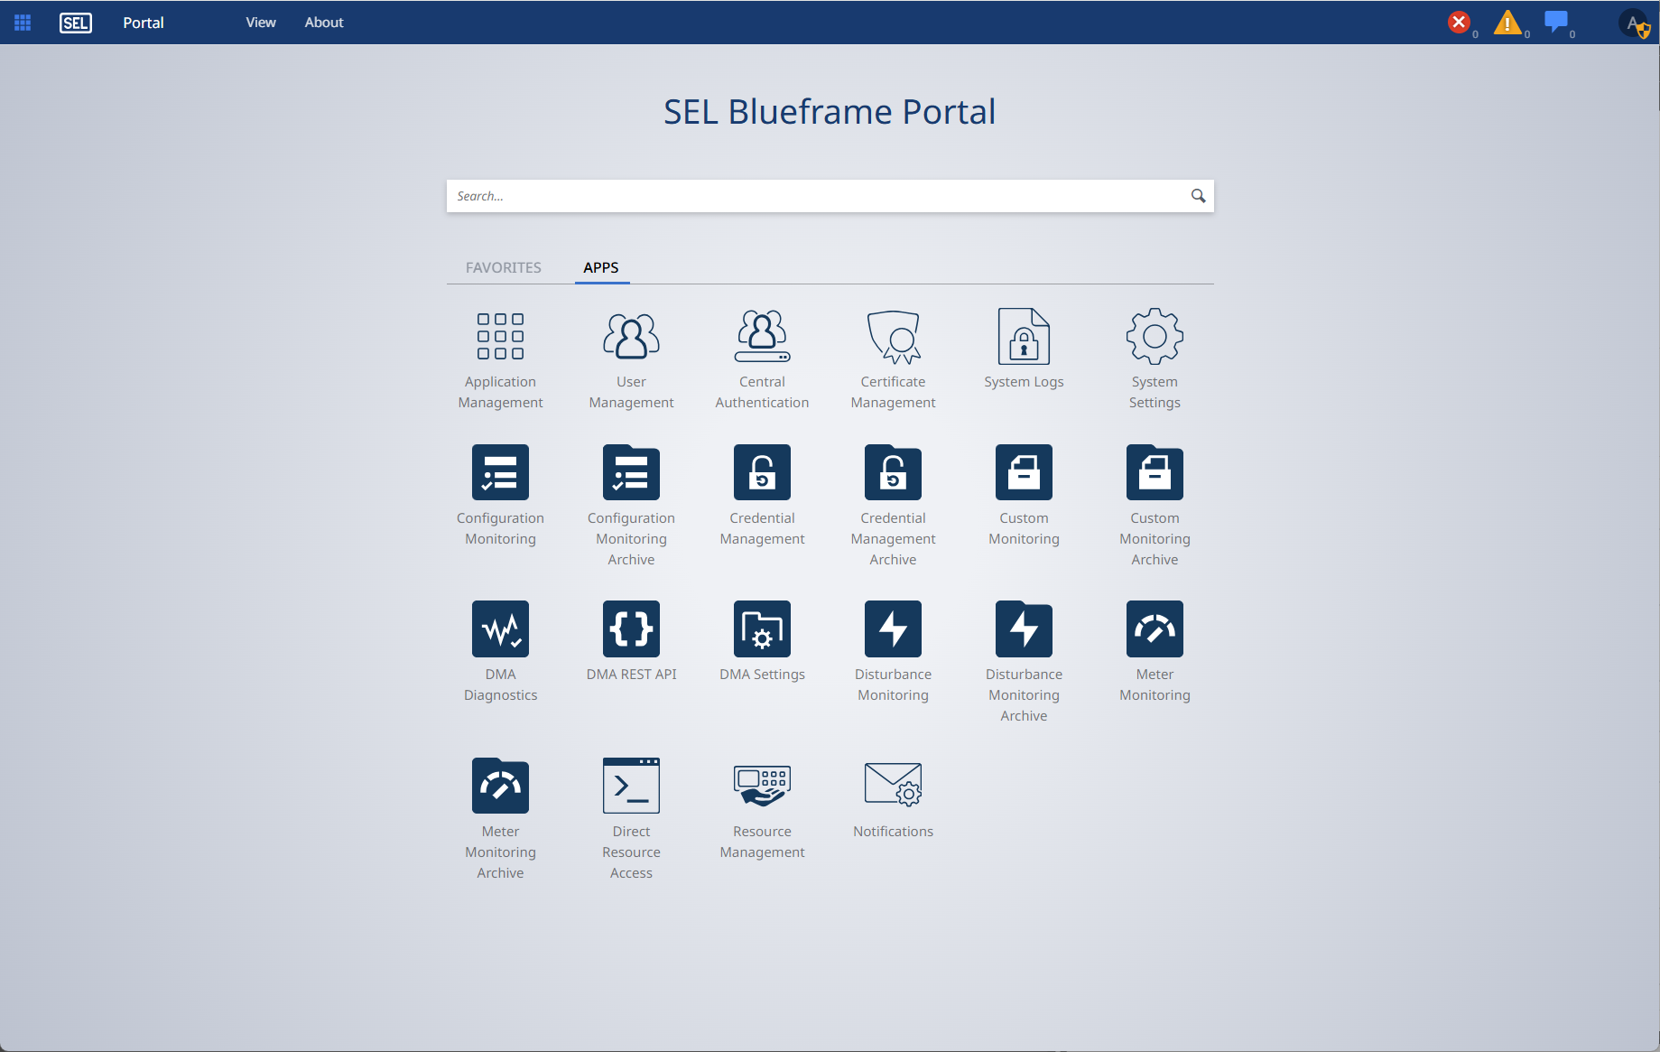Screen dimensions: 1660x1052
Task: Launch Meter Monitoring app
Action: pos(1155,628)
